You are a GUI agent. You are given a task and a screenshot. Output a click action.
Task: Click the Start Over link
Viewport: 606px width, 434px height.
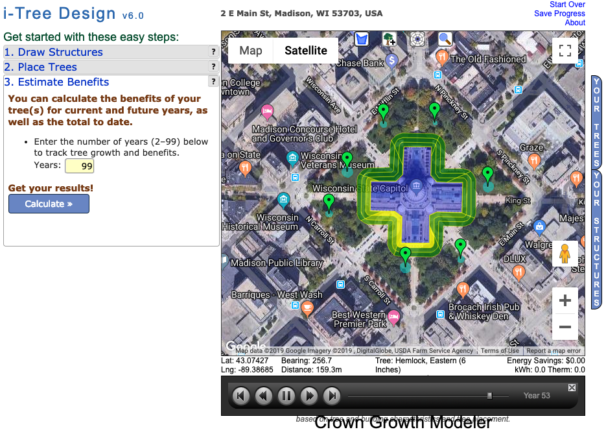tap(567, 5)
